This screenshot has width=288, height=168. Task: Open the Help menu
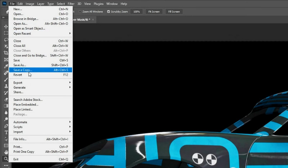(x=124, y=4)
